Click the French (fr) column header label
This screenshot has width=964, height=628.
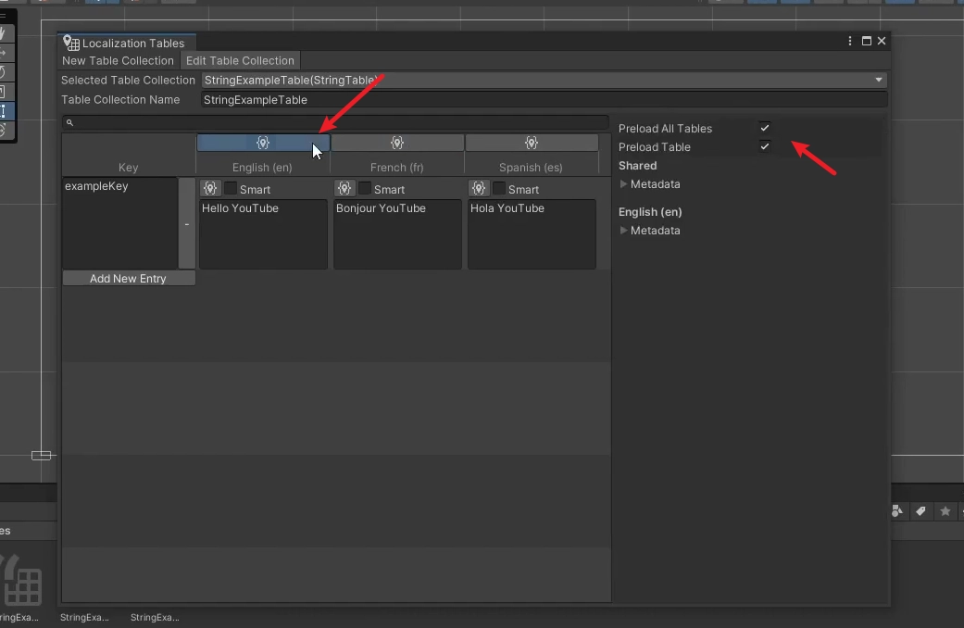[x=396, y=168]
